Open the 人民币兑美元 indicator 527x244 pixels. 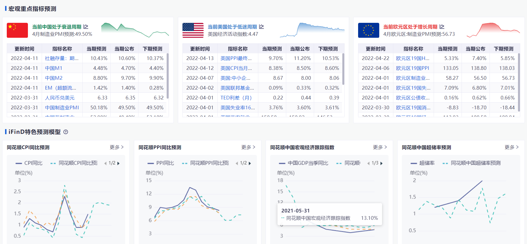(60, 98)
